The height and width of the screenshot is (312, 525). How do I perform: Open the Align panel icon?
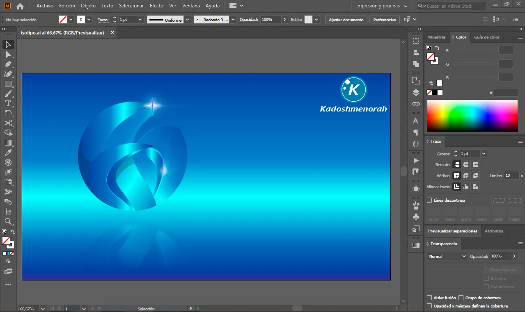tap(416, 53)
